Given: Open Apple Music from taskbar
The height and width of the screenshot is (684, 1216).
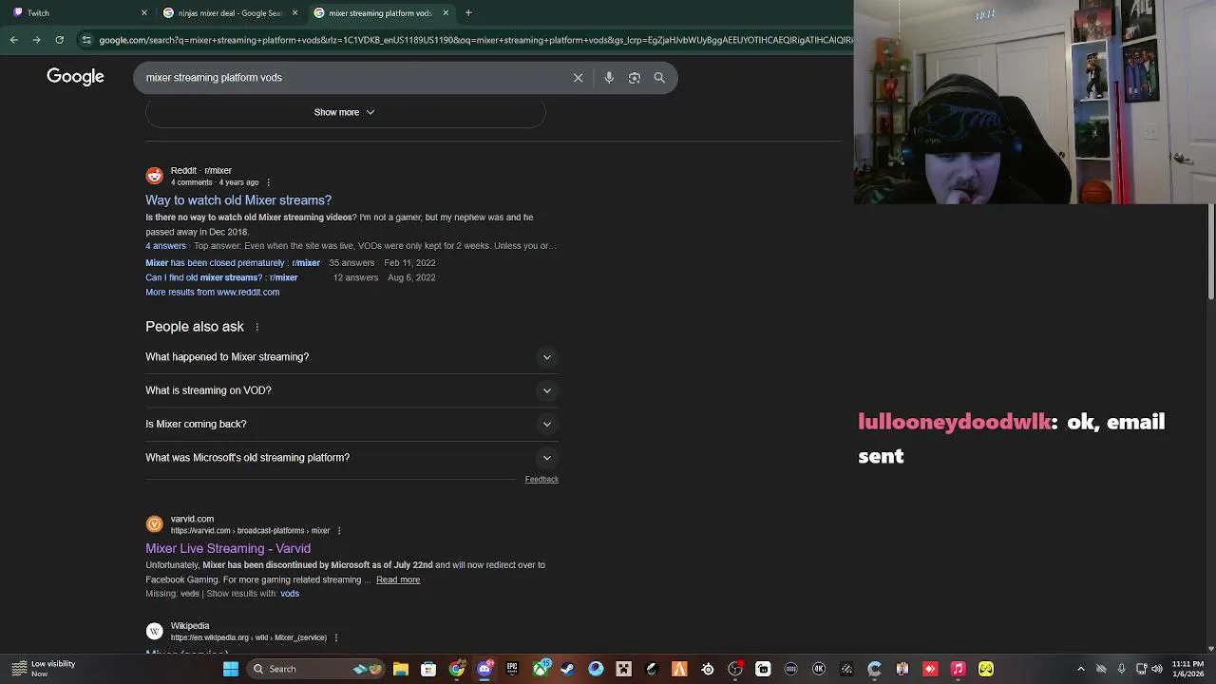Looking at the screenshot, I should tap(958, 669).
